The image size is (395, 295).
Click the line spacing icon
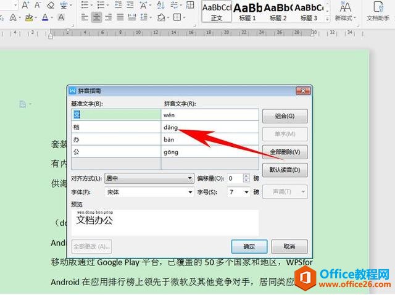coord(144,17)
